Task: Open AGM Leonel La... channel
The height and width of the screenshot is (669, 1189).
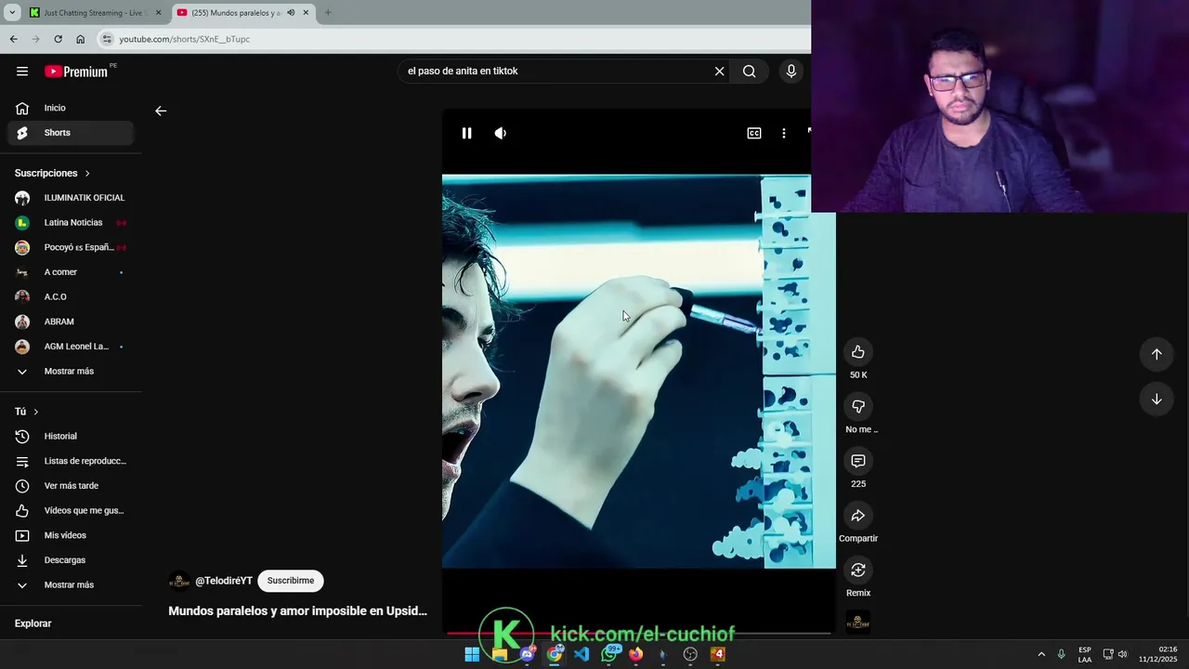Action: point(71,347)
